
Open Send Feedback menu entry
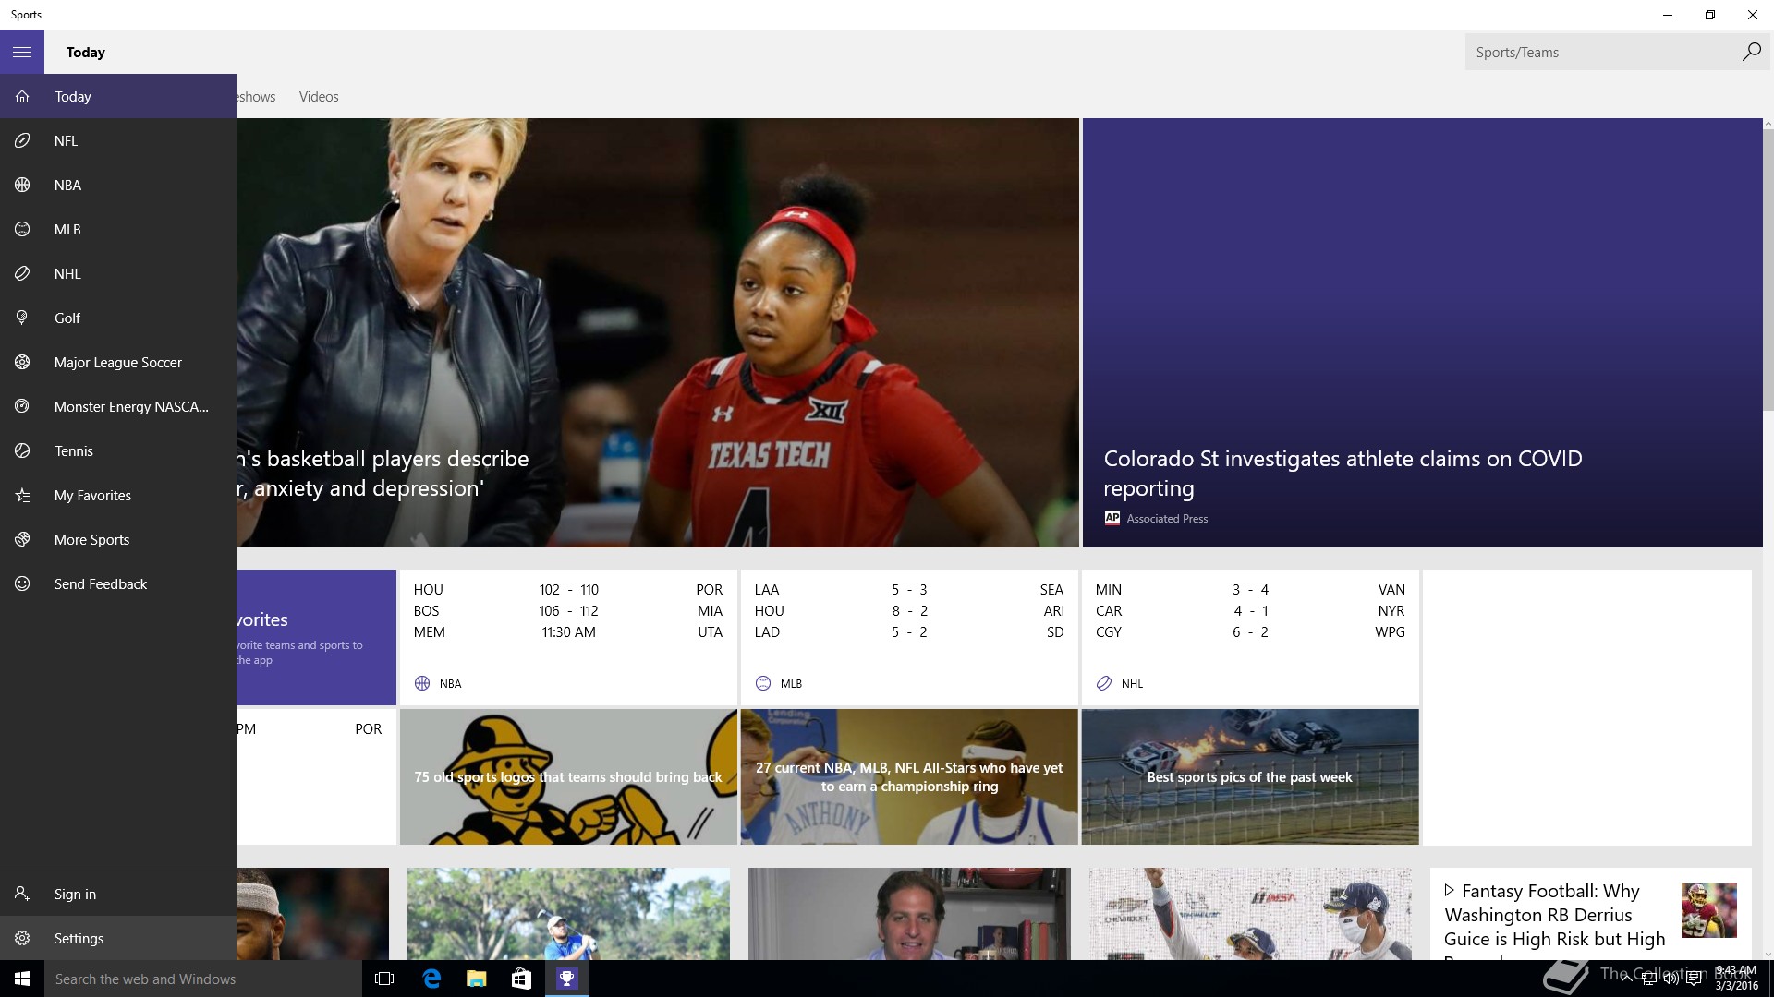point(118,583)
